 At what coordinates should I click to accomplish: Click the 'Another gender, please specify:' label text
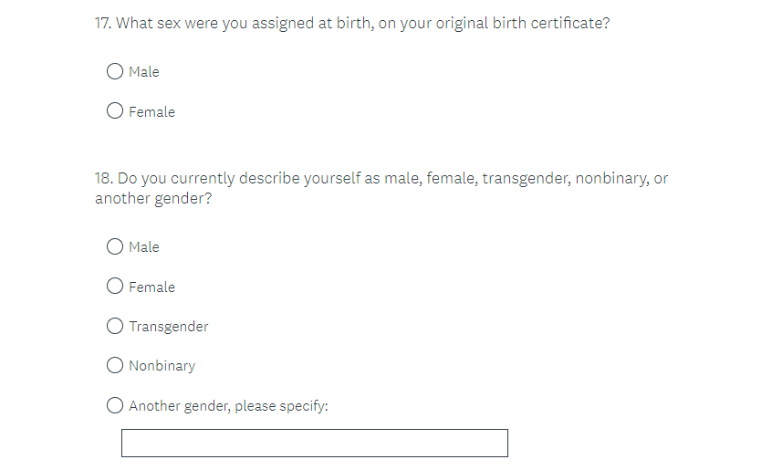[228, 406]
